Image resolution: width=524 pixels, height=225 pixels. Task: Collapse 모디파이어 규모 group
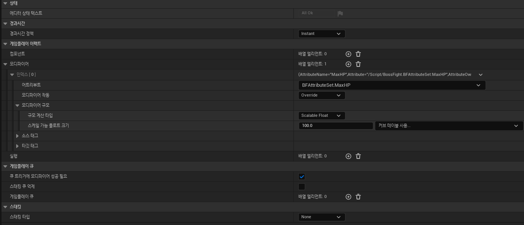[17, 106]
